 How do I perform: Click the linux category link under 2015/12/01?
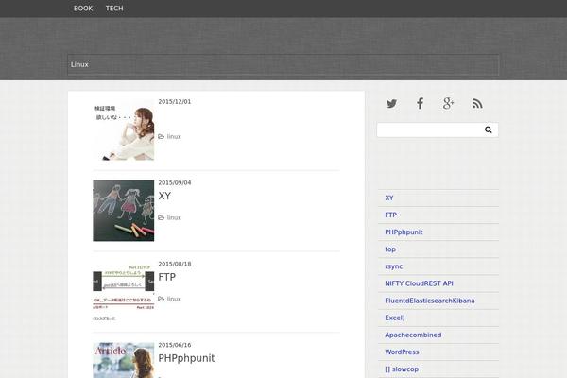(x=174, y=137)
